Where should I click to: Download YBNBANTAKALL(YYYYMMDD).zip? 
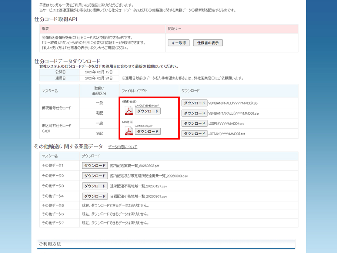(x=195, y=113)
